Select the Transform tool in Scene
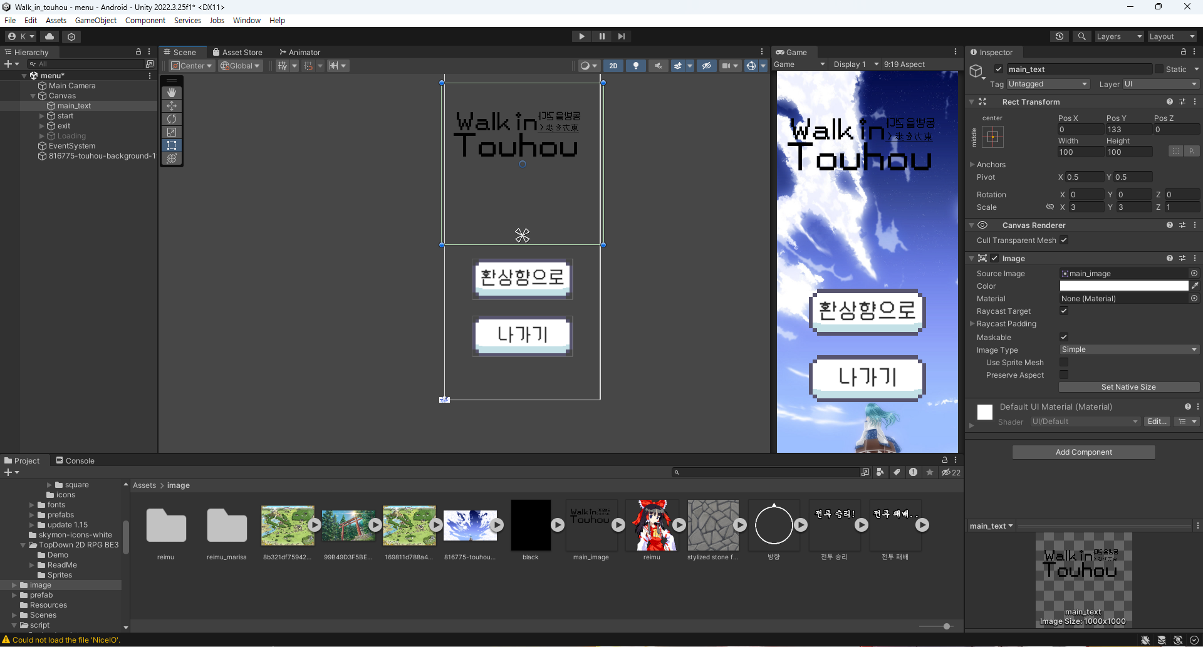 click(x=172, y=158)
